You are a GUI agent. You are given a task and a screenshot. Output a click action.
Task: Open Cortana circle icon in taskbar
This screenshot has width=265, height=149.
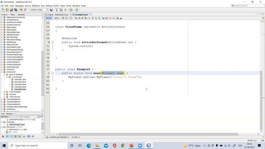point(72,145)
